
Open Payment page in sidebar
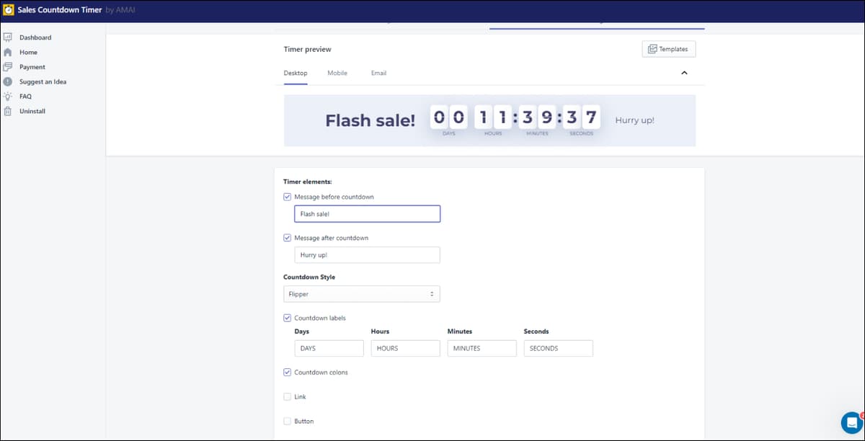click(x=32, y=67)
